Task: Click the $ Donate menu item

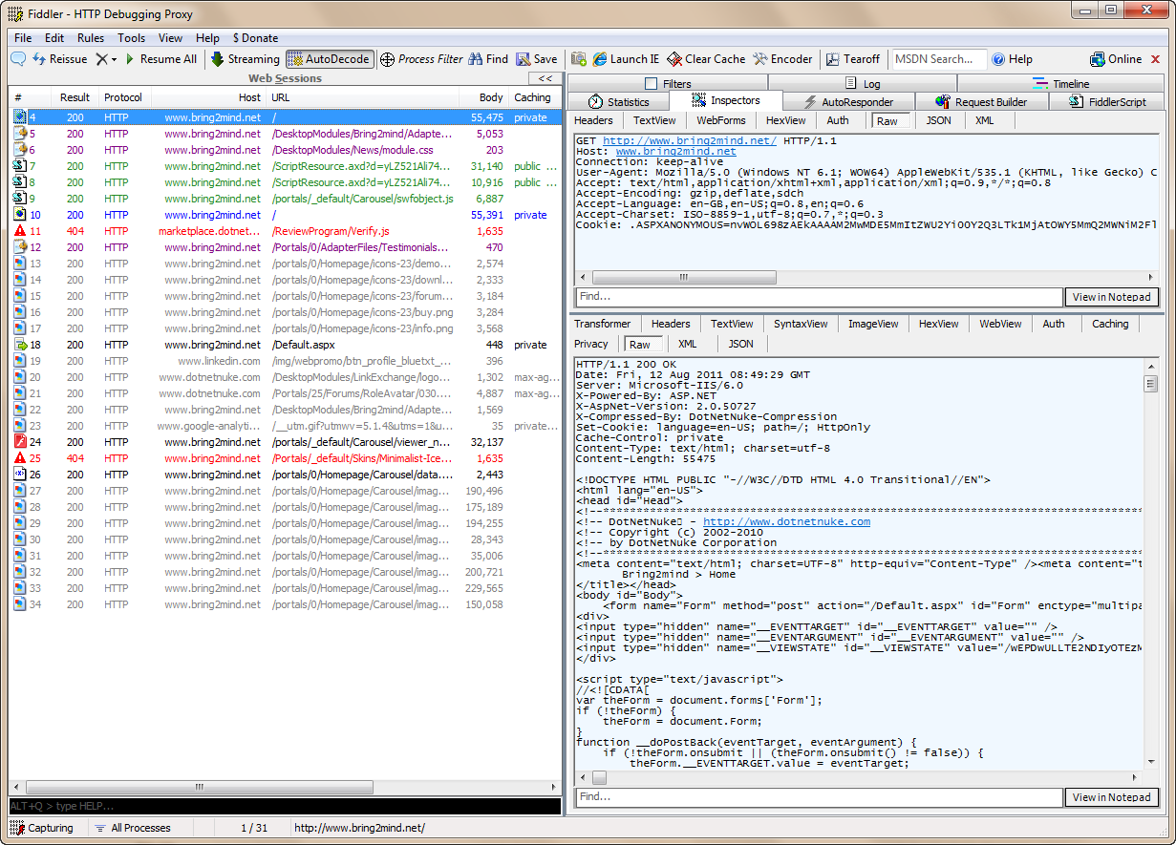Action: coord(255,38)
